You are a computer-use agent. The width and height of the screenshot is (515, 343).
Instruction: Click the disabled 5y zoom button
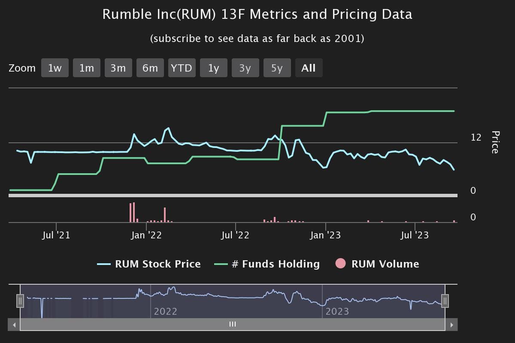click(277, 68)
